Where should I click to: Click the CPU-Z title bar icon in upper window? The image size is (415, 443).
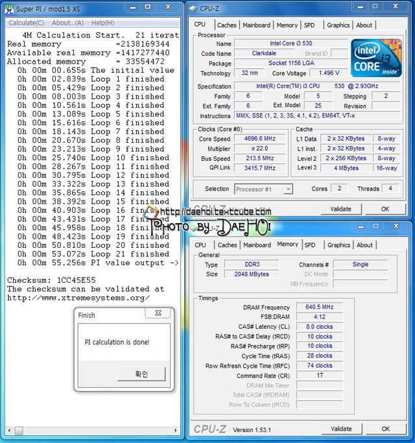click(193, 9)
